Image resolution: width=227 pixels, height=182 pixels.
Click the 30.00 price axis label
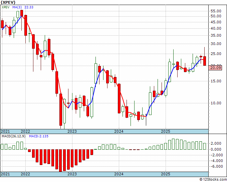(x=216, y=44)
